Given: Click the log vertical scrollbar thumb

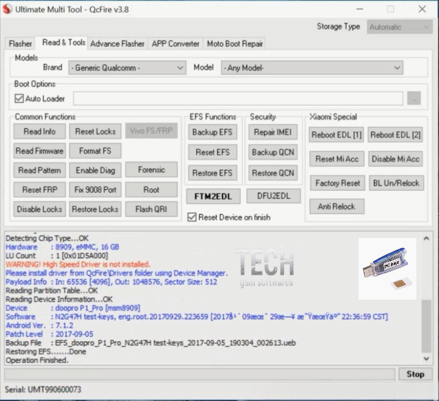Looking at the screenshot, I should pyautogui.click(x=426, y=326).
